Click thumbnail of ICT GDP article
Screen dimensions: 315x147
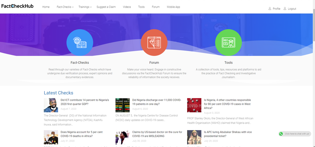(x=51, y=105)
